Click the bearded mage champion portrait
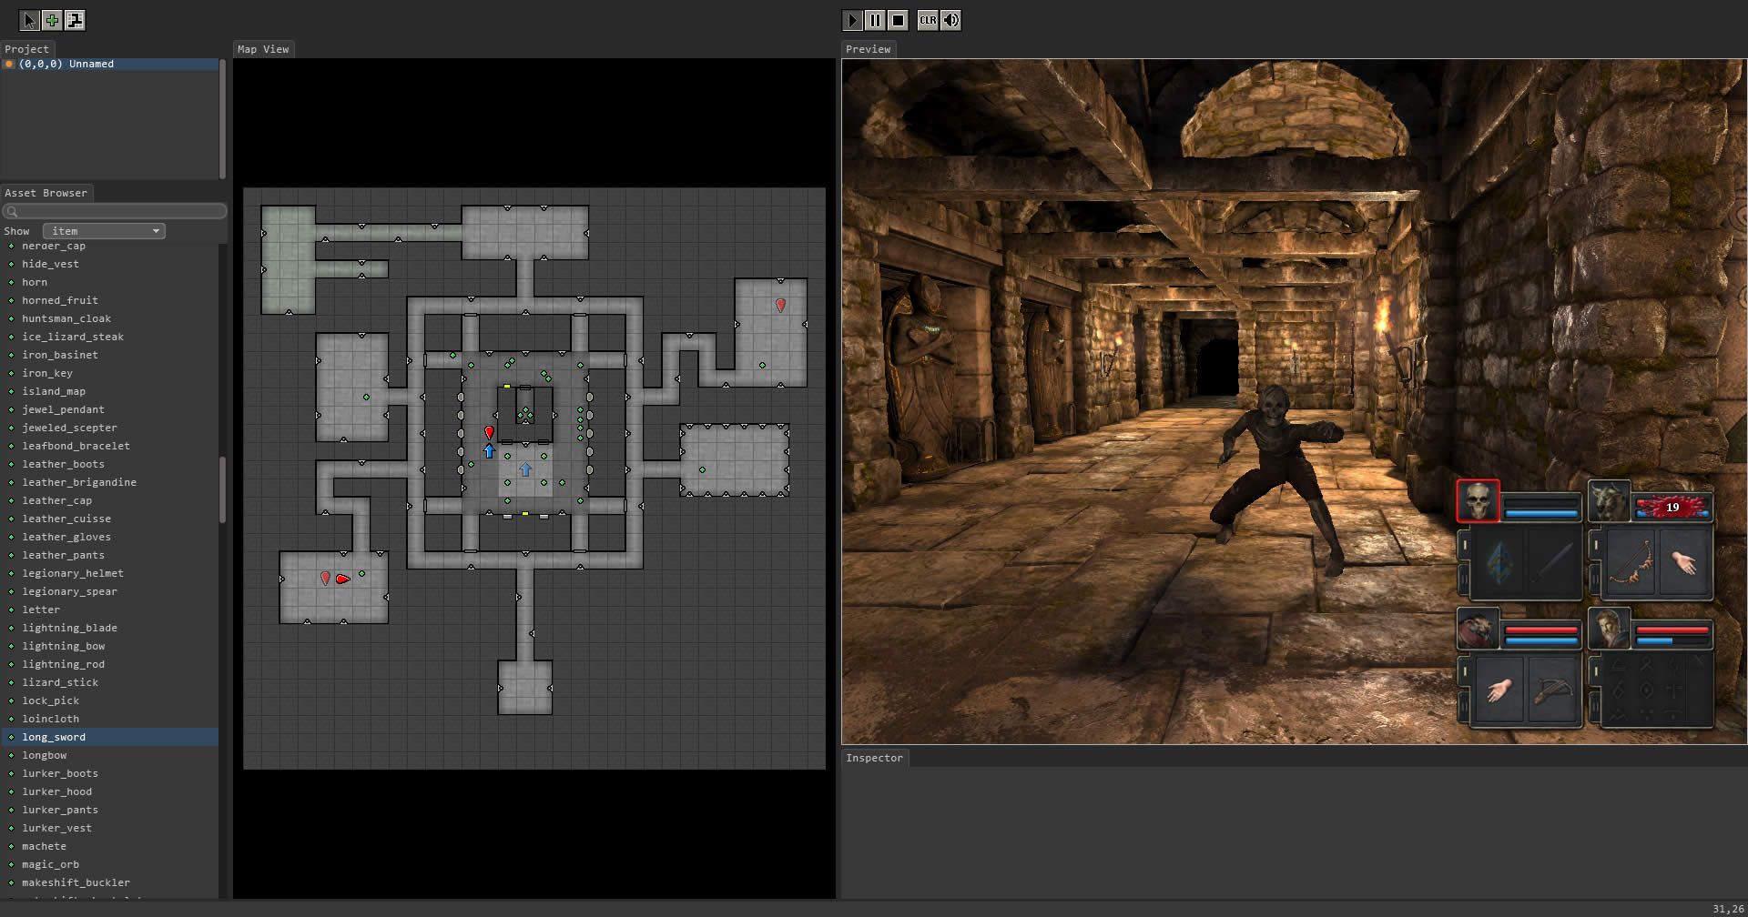 point(1609,630)
